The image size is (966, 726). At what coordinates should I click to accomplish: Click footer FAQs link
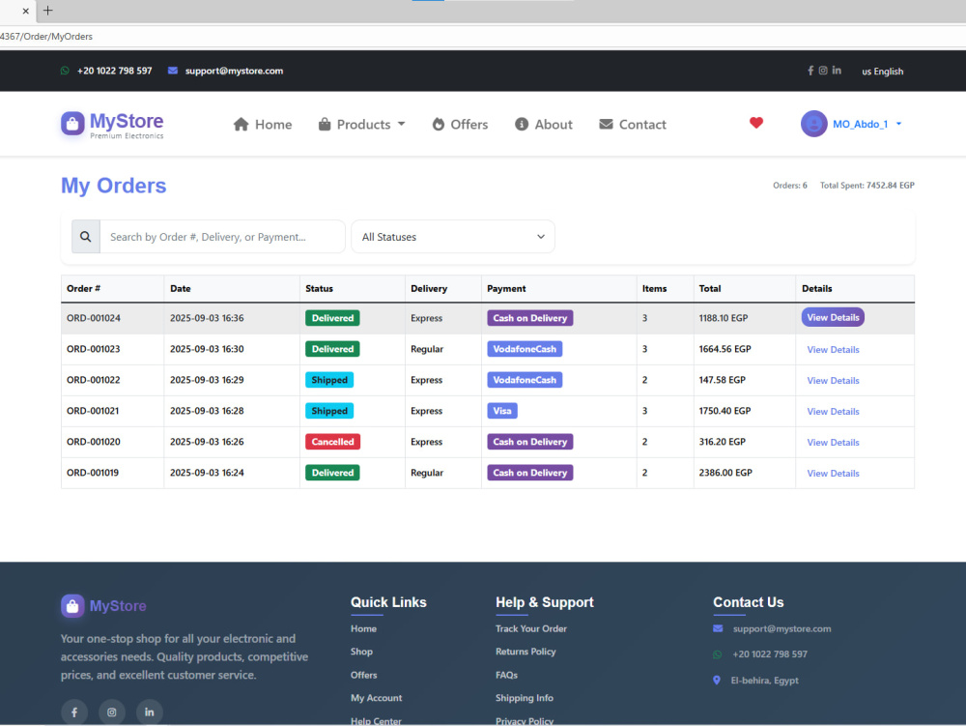click(506, 675)
